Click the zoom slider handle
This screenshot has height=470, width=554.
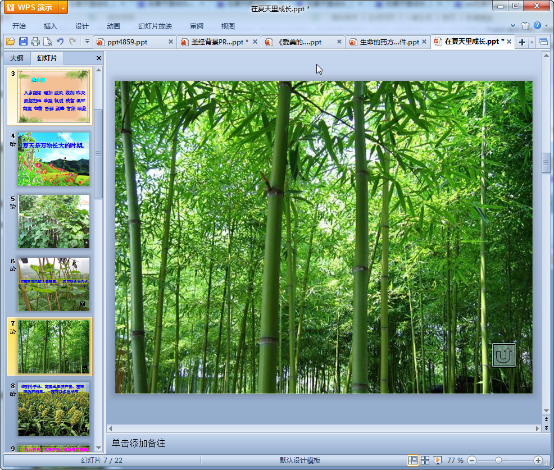[498, 460]
